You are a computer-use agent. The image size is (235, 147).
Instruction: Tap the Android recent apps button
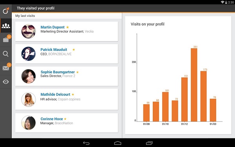point(149,143)
